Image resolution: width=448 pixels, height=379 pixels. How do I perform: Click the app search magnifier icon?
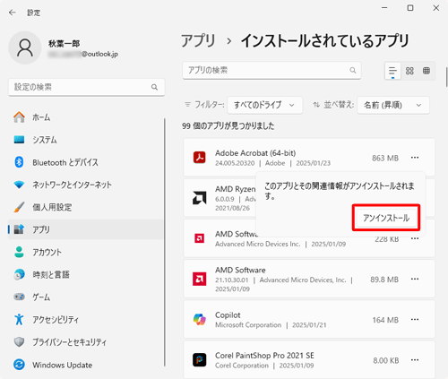[353, 71]
